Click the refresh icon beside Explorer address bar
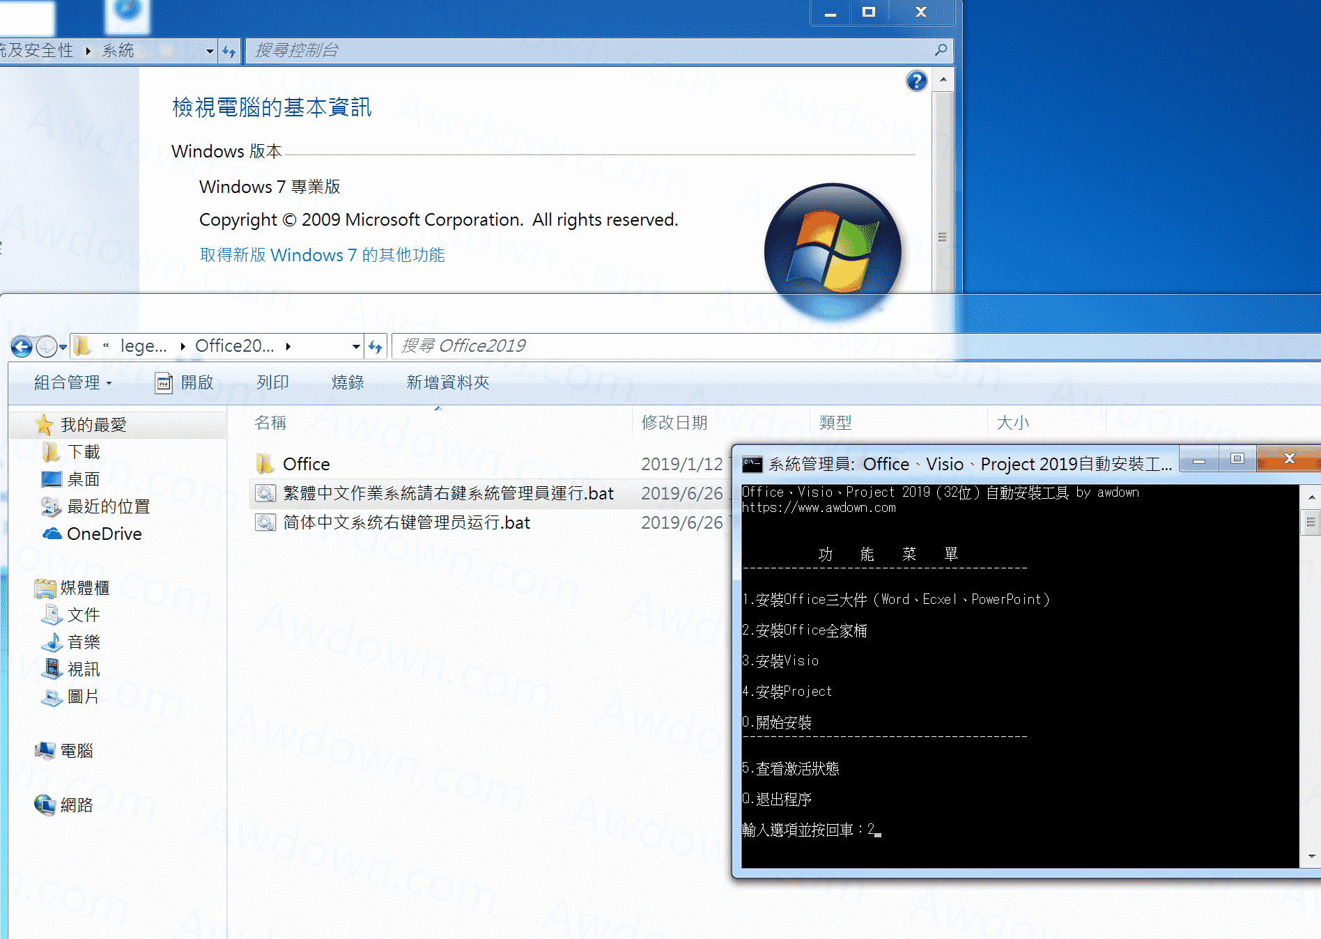Image resolution: width=1321 pixels, height=939 pixels. coord(376,346)
